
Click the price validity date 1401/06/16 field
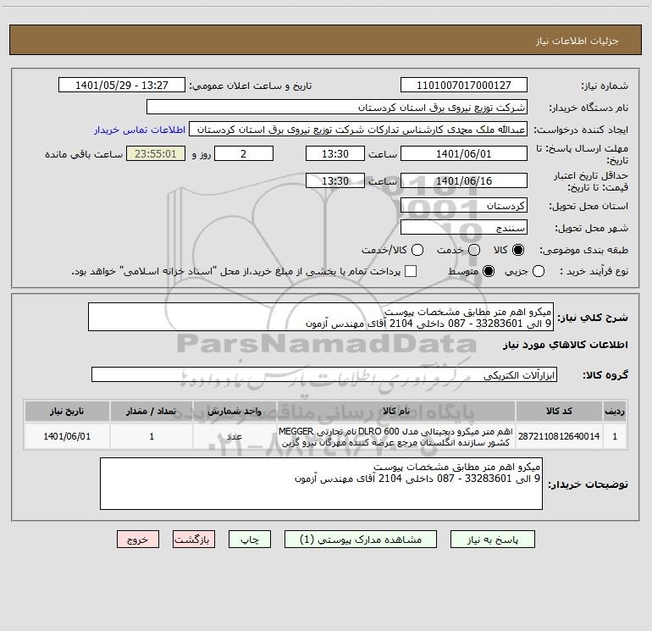(464, 180)
